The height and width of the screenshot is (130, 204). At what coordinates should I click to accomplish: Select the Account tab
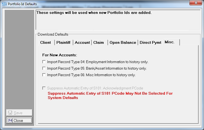tap(82, 42)
